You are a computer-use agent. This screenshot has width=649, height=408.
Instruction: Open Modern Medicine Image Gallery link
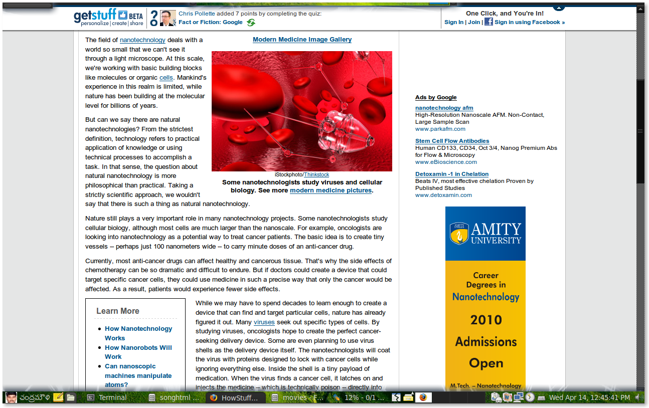[302, 40]
